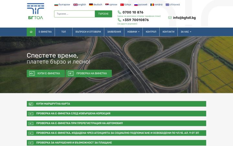Click the car icon on КУПИ Е-ВИНЕТКА
The height and width of the screenshot is (146, 233).
32,73
